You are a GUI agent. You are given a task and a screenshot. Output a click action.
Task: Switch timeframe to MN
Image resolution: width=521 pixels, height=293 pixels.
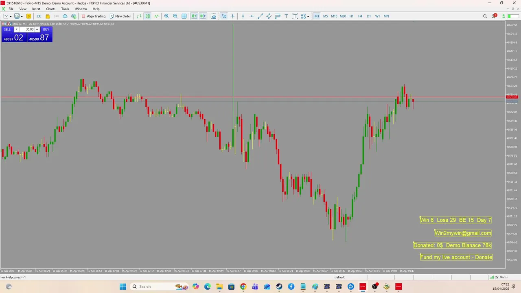coord(386,16)
